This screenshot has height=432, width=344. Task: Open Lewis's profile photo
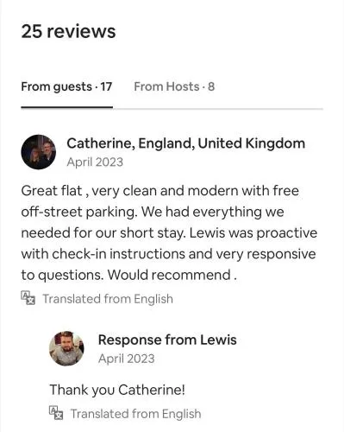point(66,348)
